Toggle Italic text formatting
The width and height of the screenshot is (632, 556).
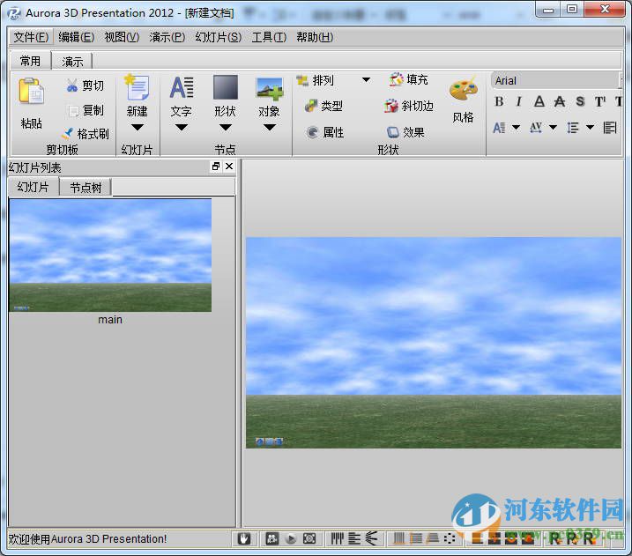[x=519, y=101]
